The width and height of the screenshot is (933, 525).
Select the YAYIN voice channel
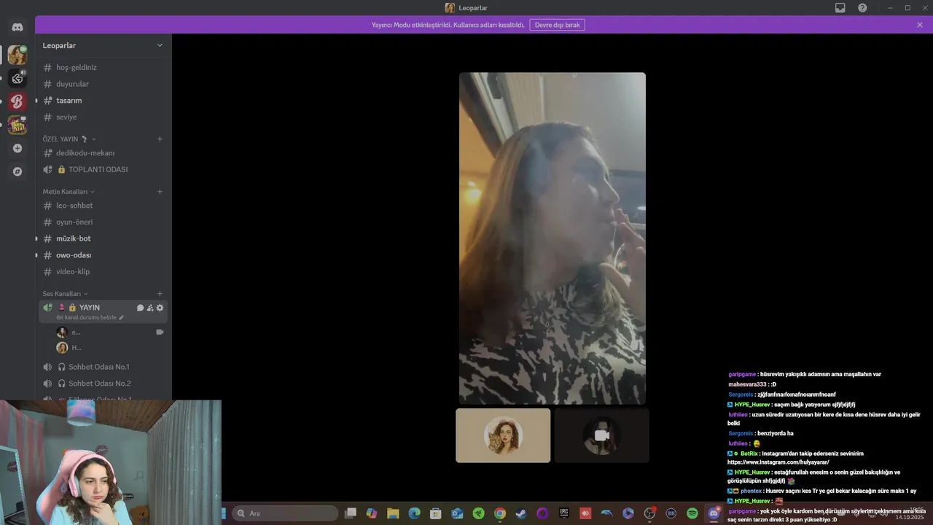[x=89, y=308]
